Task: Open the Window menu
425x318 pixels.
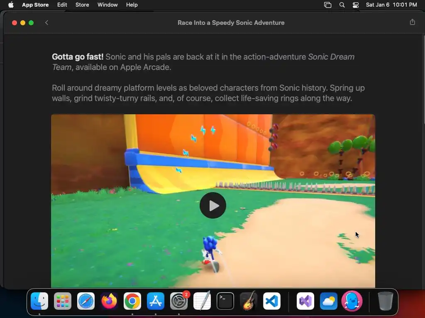Action: coord(107,5)
